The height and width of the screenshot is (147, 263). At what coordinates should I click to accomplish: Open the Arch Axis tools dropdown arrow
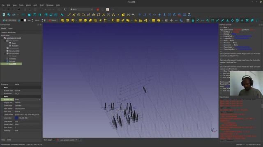(109, 20)
